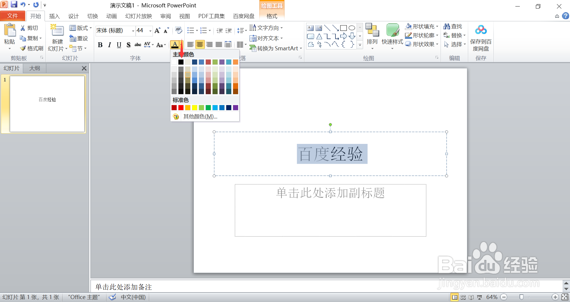Click Convert to SmartArt (转换为 SmartArt)
Viewport: 570px width, 302px height.
[x=275, y=48]
